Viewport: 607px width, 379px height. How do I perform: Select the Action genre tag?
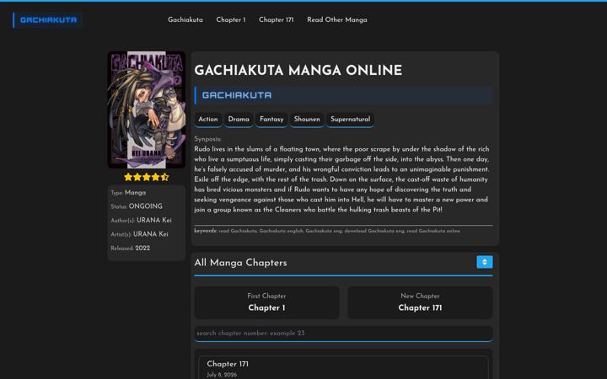pyautogui.click(x=208, y=120)
